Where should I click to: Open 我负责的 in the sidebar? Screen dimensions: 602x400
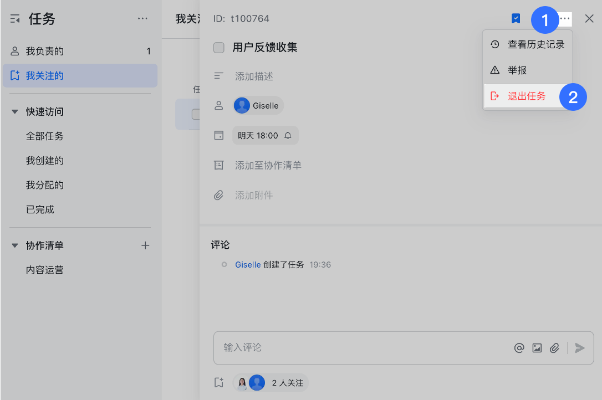[44, 52]
